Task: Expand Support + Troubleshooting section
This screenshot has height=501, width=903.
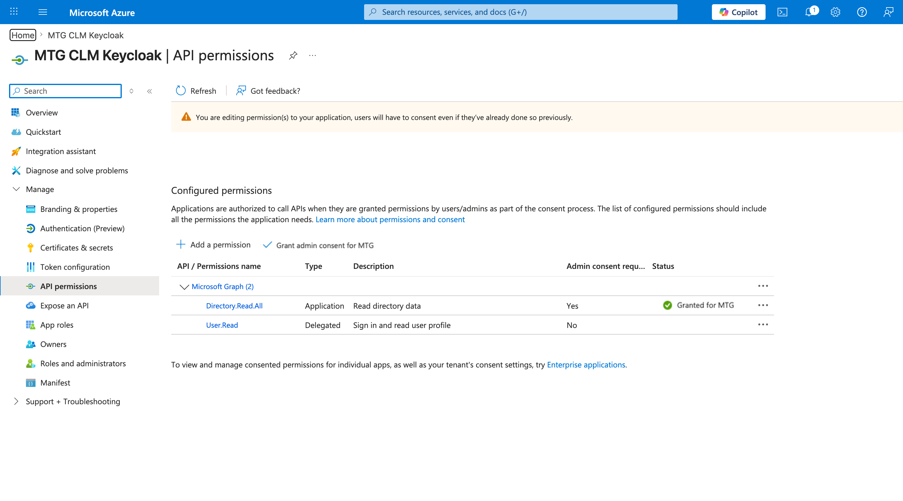Action: [16, 401]
